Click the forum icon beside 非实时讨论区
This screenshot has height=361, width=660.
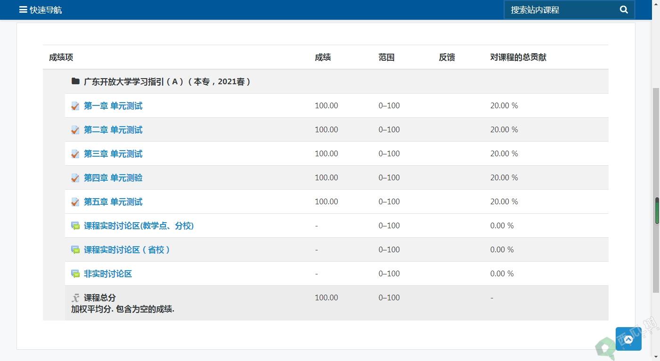point(75,274)
